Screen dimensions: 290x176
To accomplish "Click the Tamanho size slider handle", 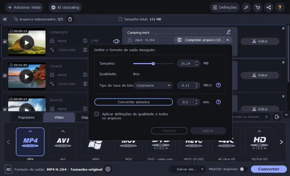I will pyautogui.click(x=153, y=64).
